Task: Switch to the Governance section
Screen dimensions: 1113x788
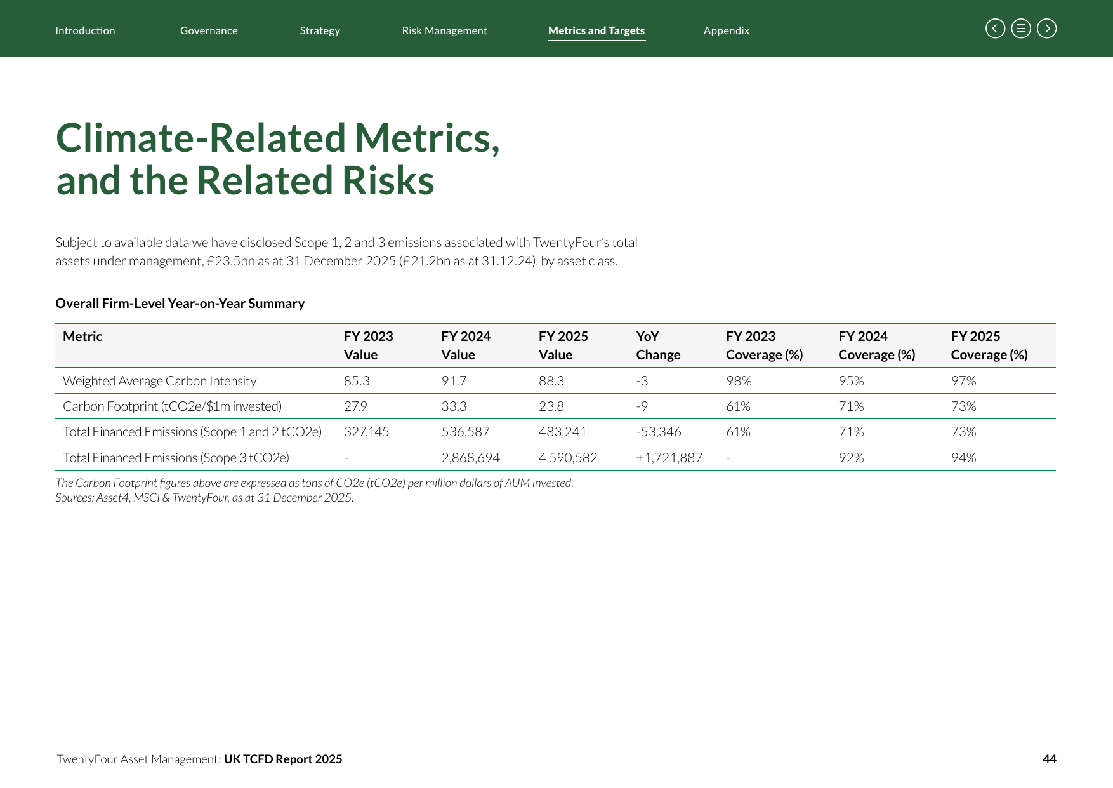Action: tap(209, 30)
